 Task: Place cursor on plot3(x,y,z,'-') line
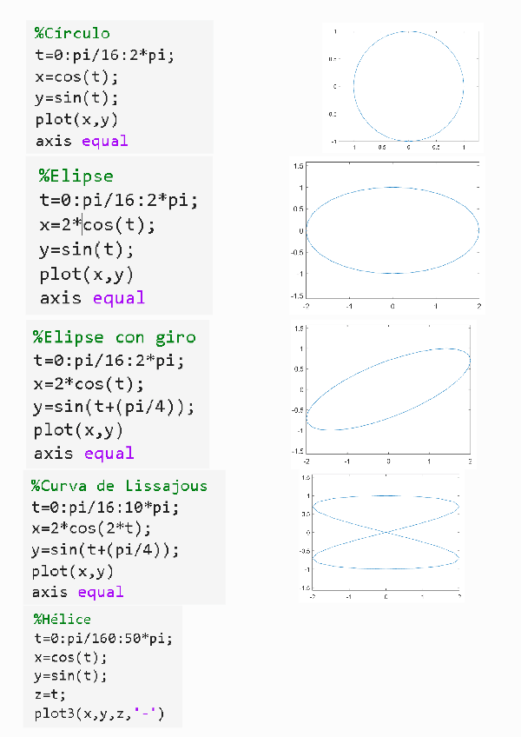click(x=99, y=714)
